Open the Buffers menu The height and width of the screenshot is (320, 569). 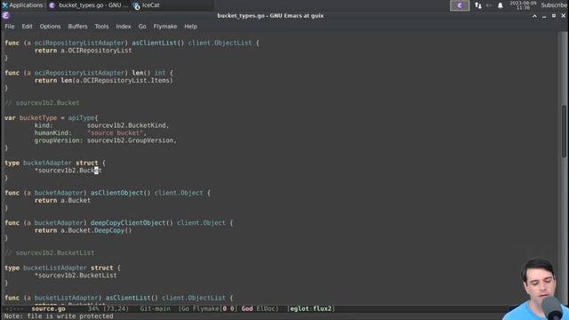click(77, 27)
